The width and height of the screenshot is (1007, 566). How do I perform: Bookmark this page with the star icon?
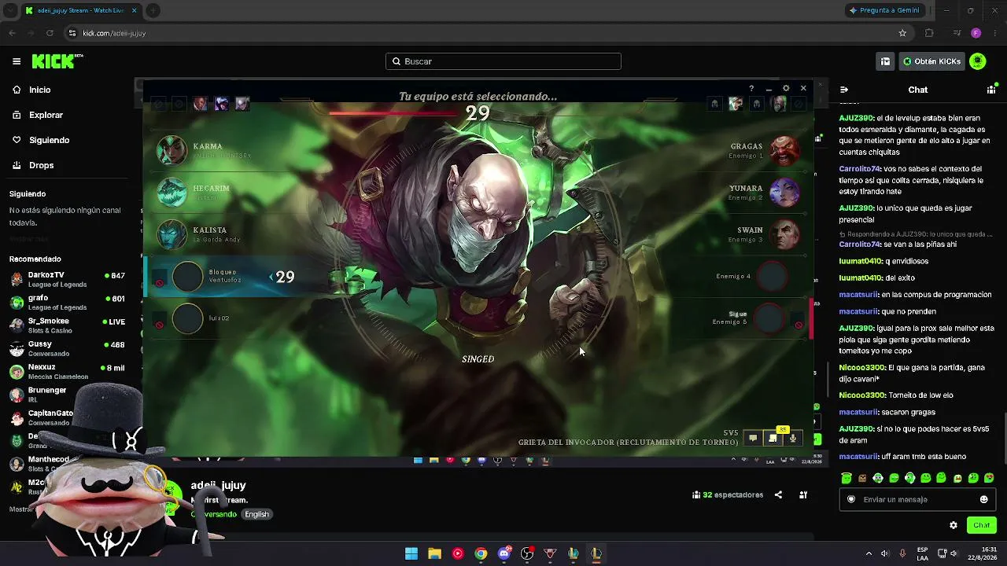pos(902,33)
